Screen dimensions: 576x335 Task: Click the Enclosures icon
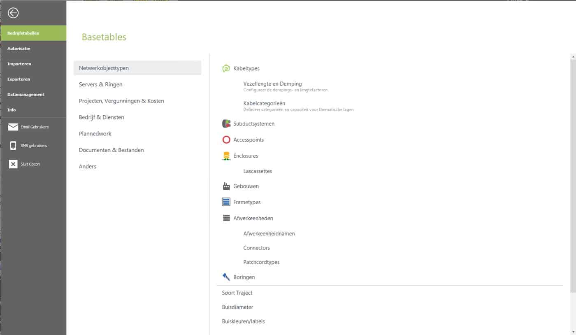tap(226, 156)
